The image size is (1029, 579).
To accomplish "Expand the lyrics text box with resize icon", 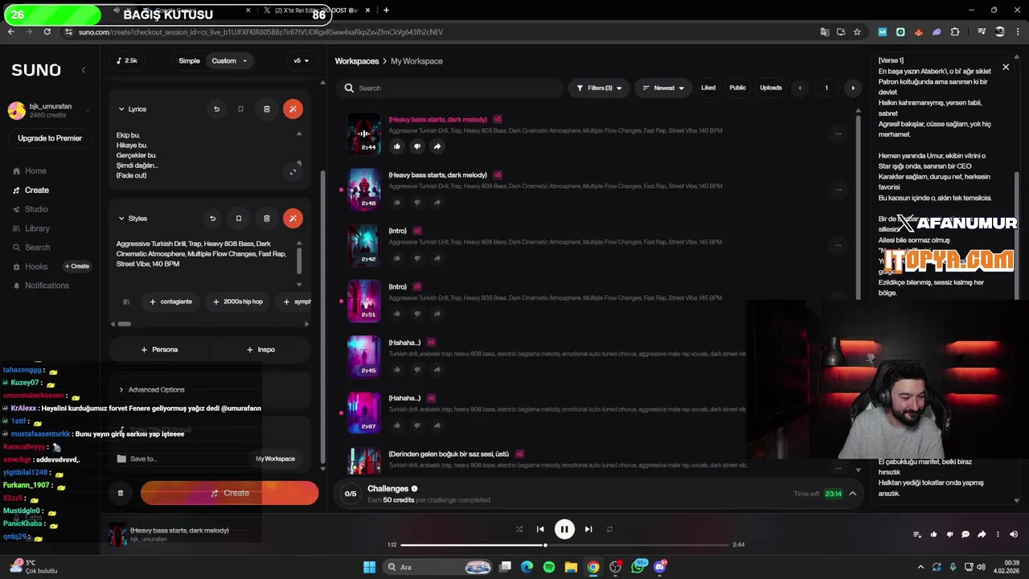I will click(293, 171).
